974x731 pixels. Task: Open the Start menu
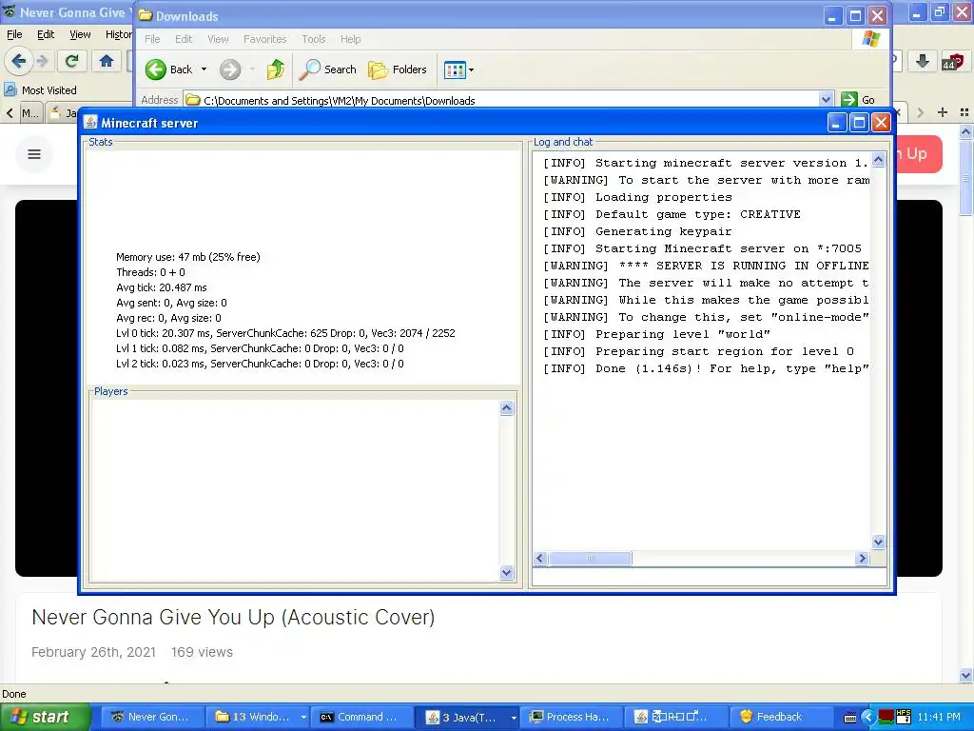(45, 717)
